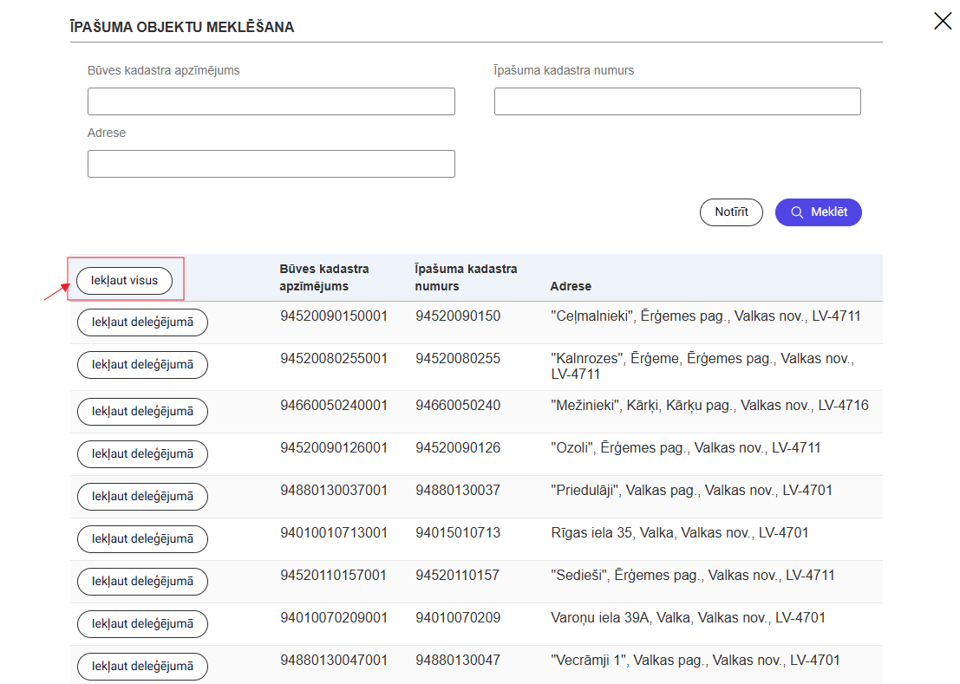Include "Kalnrozes" property in delegation
This screenshot has width=960, height=684.
click(x=142, y=365)
